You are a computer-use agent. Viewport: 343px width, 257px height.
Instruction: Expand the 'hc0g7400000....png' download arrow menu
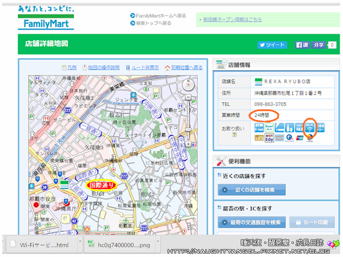click(x=158, y=242)
